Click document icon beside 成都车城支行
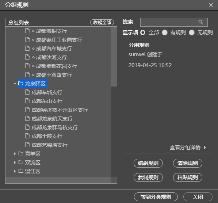 pyautogui.click(x=27, y=92)
